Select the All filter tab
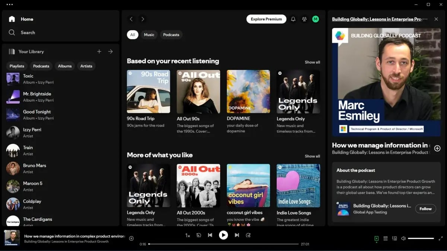Image resolution: width=447 pixels, height=251 pixels. [133, 35]
